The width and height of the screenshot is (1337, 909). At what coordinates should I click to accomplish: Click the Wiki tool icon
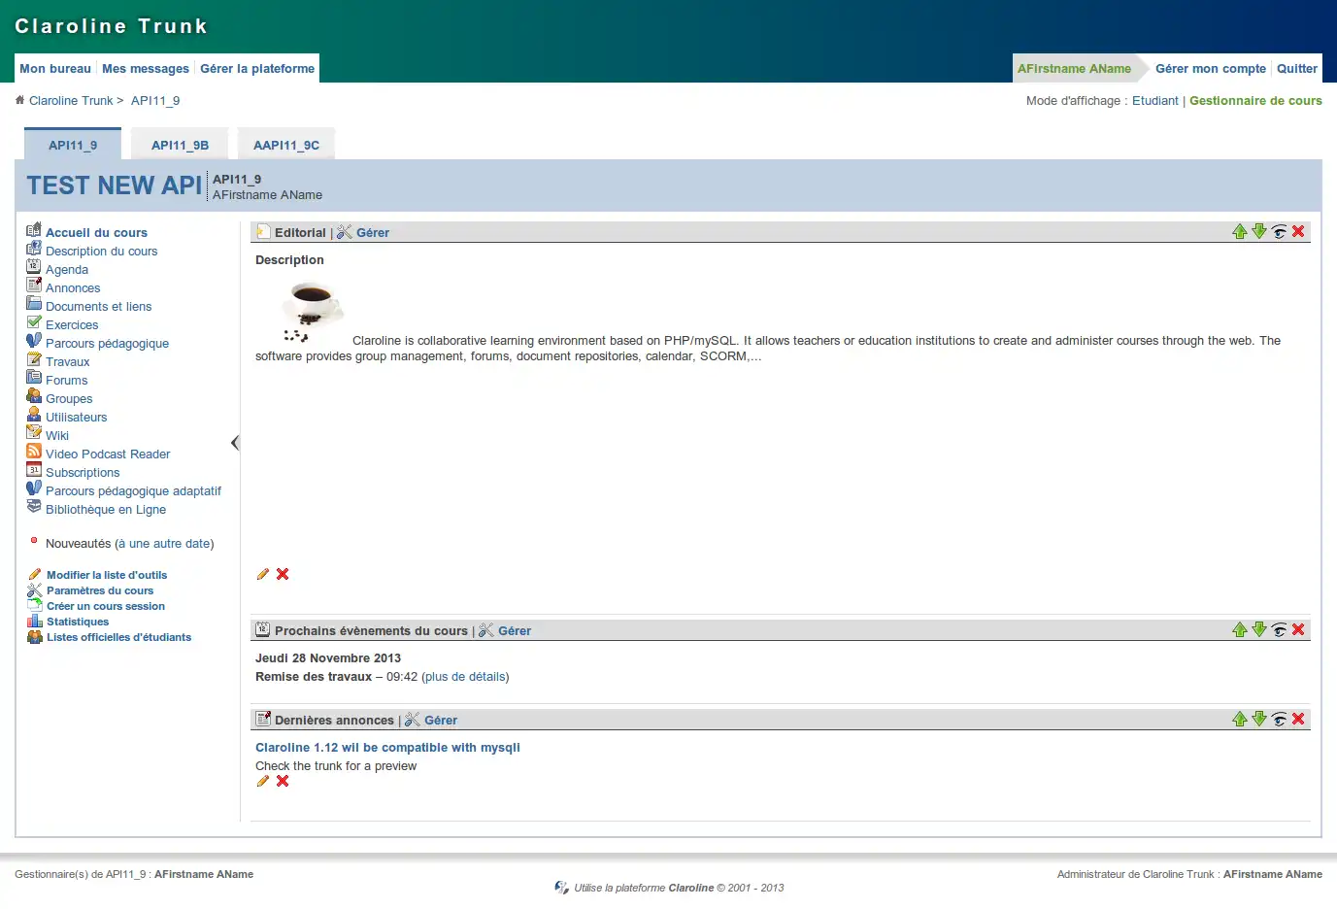pyautogui.click(x=34, y=435)
